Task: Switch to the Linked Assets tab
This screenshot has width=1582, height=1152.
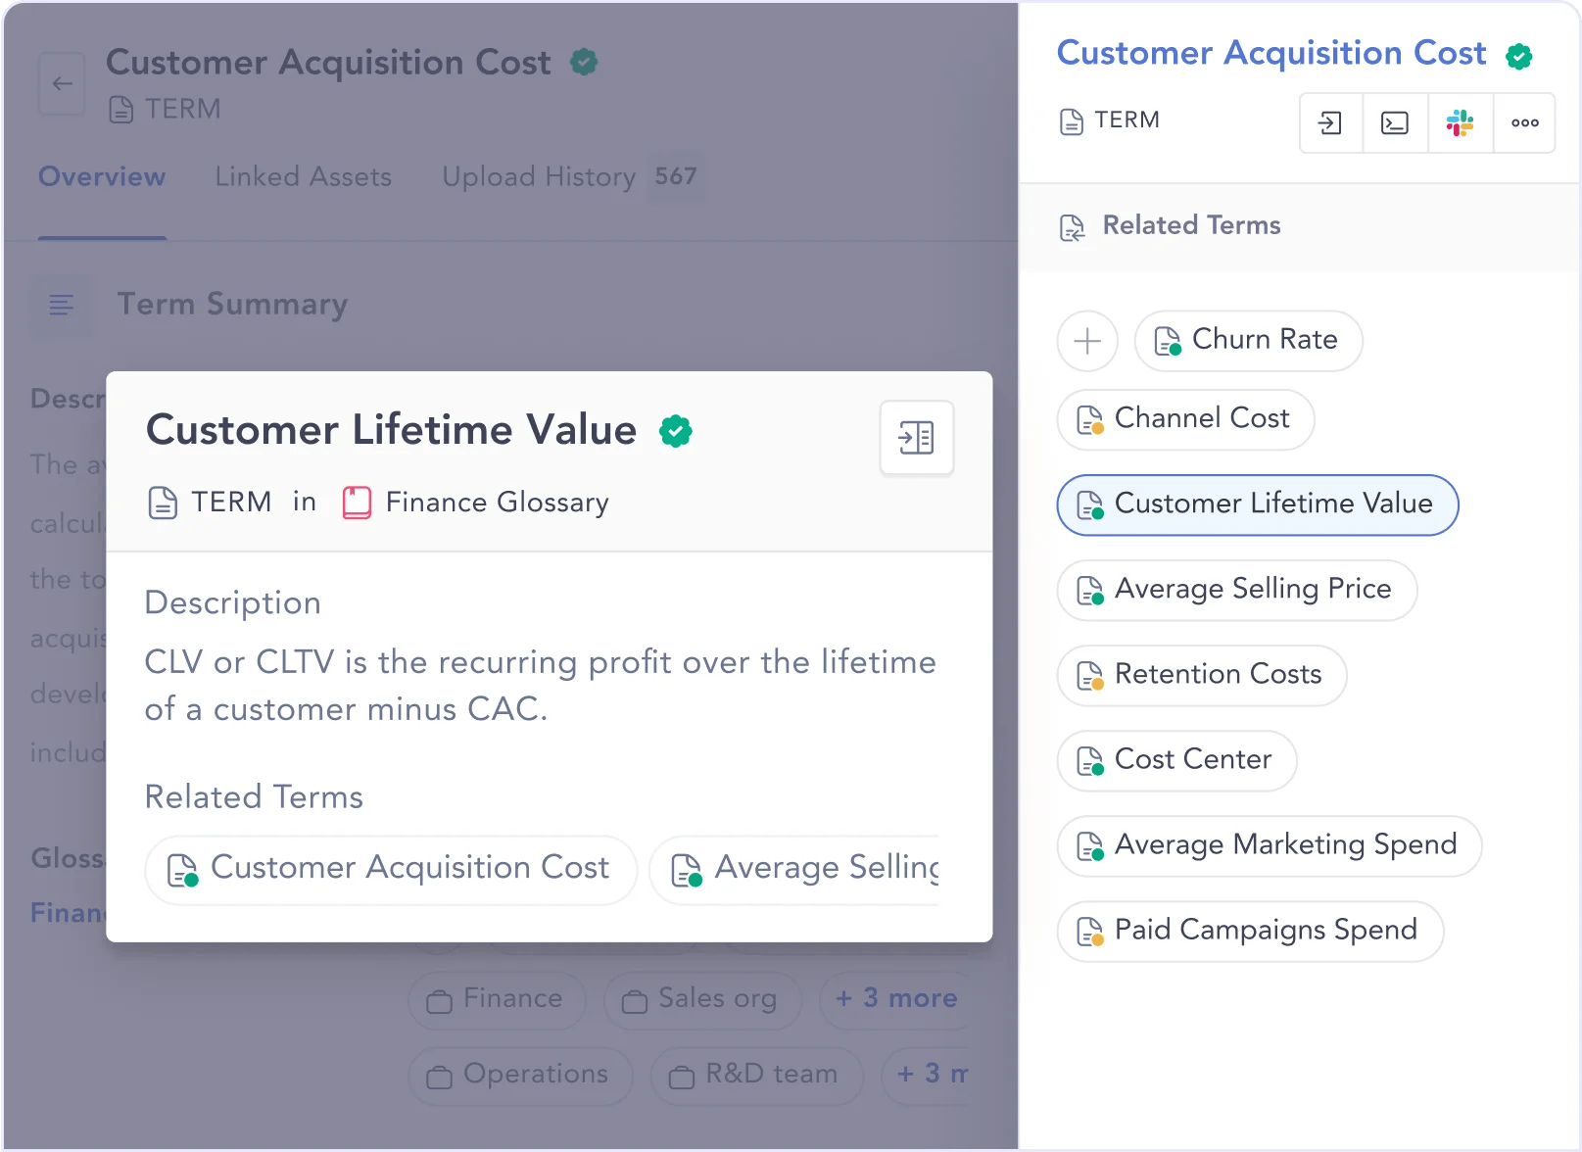Action: pos(303,177)
